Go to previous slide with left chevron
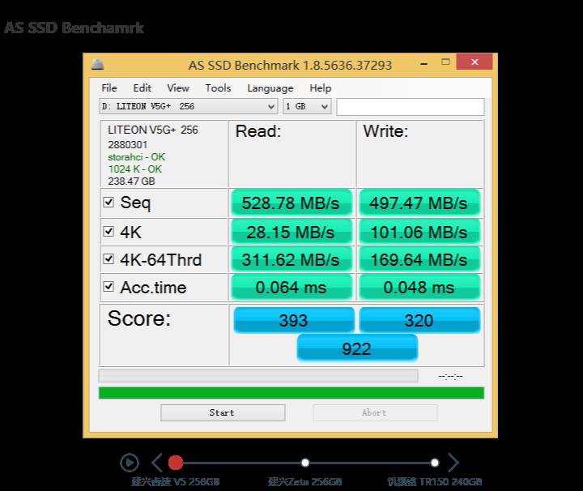 point(157,463)
